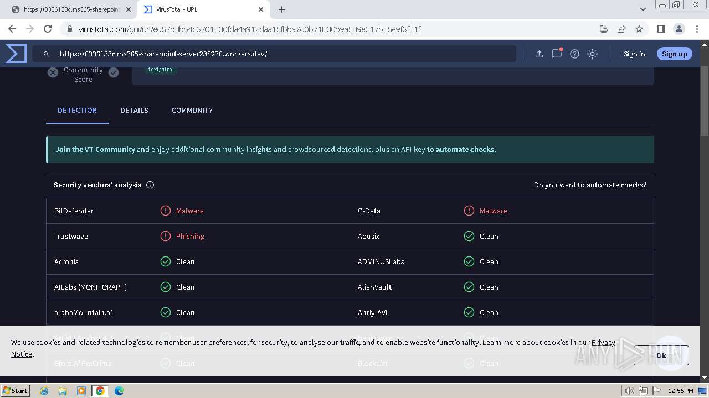The height and width of the screenshot is (398, 709).
Task: Open the Privacy Notice link in cookie banner
Action: [603, 343]
